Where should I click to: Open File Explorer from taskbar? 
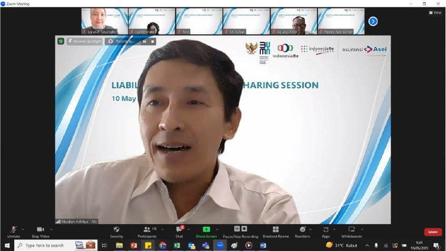[x=119, y=245]
